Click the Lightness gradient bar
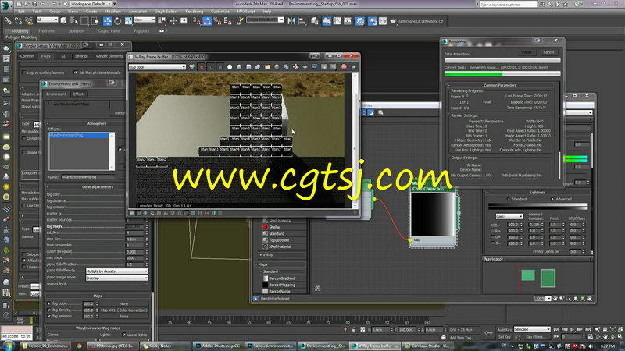Viewport: 625px width, 351px height. point(537,206)
